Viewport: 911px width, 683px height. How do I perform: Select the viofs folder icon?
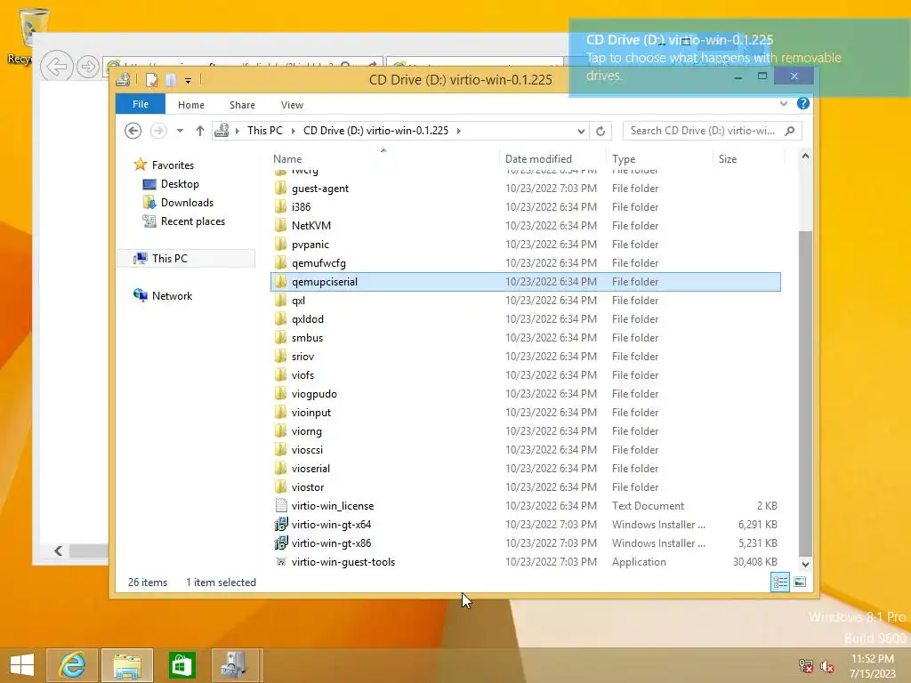click(x=280, y=374)
